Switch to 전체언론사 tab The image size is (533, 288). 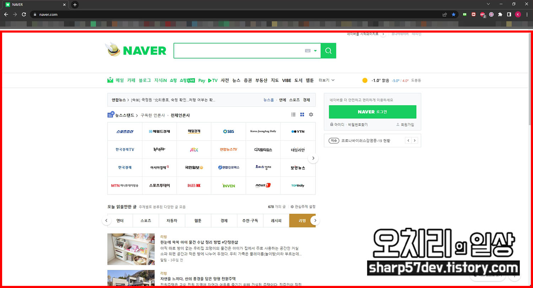click(180, 115)
